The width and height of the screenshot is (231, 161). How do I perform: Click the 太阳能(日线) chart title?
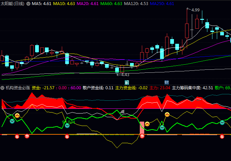coord(12,4)
